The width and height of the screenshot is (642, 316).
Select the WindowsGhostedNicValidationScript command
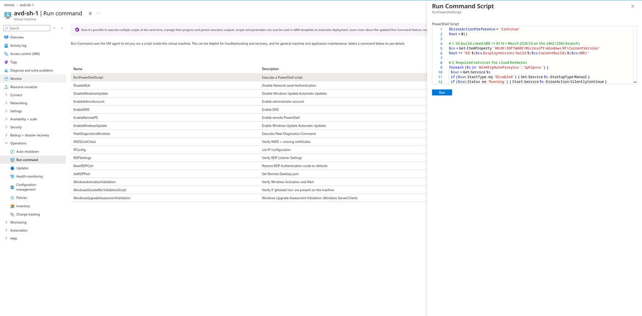[249, 190]
